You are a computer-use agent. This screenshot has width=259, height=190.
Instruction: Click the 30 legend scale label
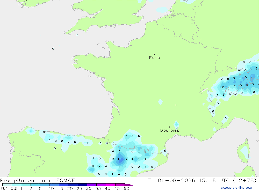click(x=89, y=188)
